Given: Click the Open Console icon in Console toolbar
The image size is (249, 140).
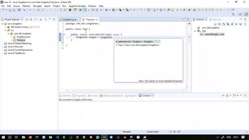Looking at the screenshot, I should coord(234,96).
